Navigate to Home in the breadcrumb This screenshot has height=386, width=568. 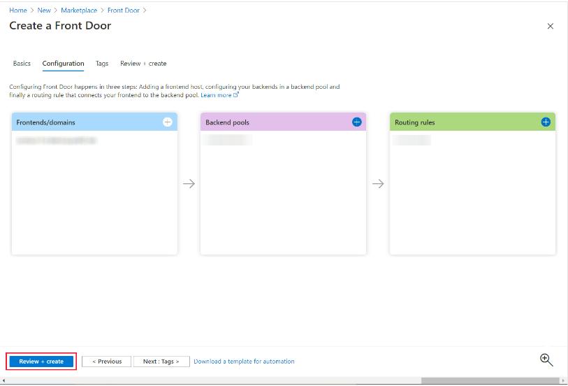(x=18, y=10)
